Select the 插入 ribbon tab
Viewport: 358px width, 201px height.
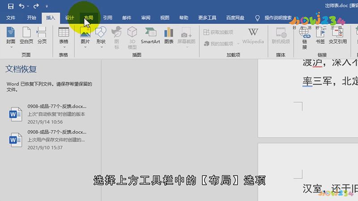coord(51,18)
